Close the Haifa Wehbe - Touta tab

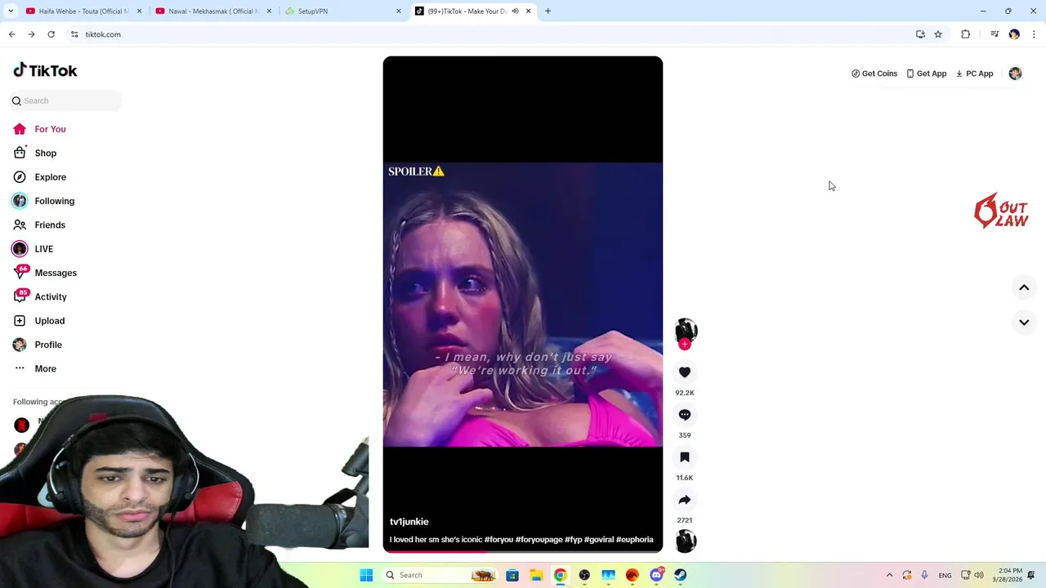(139, 11)
